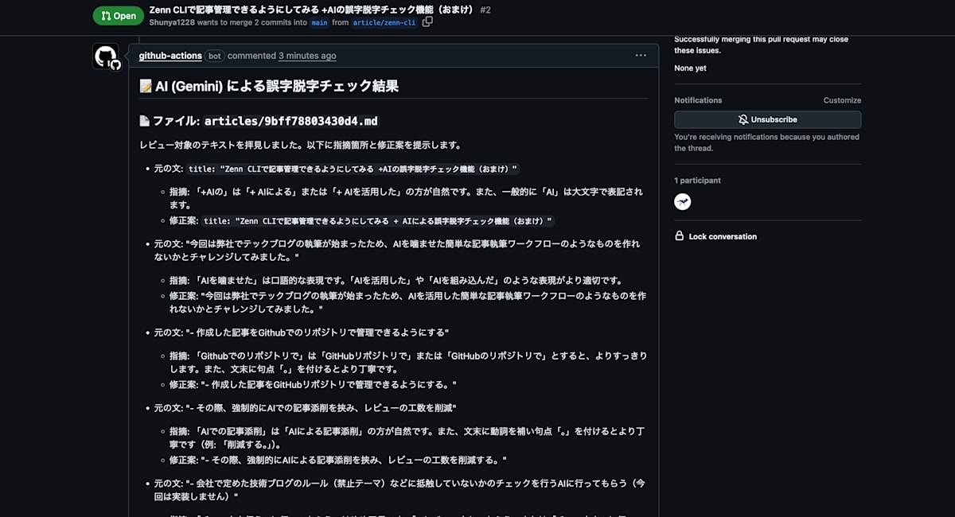Click the '1 participant' sidebar label
The height and width of the screenshot is (517, 955).
pos(697,181)
